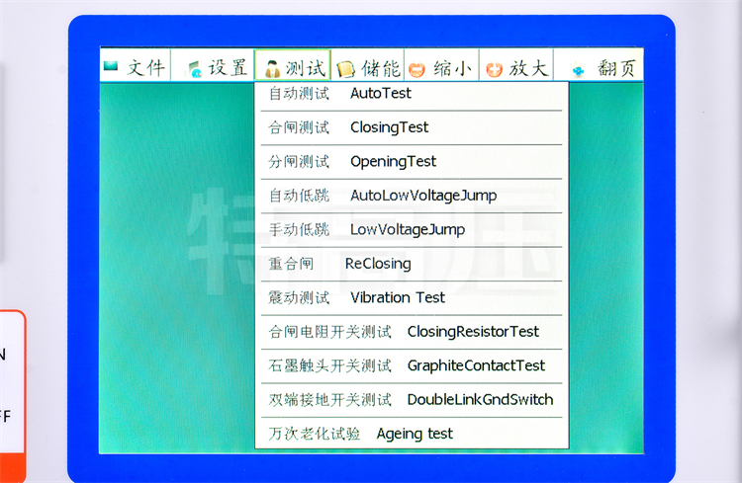Click the green 文件 (File) icon

click(x=111, y=66)
